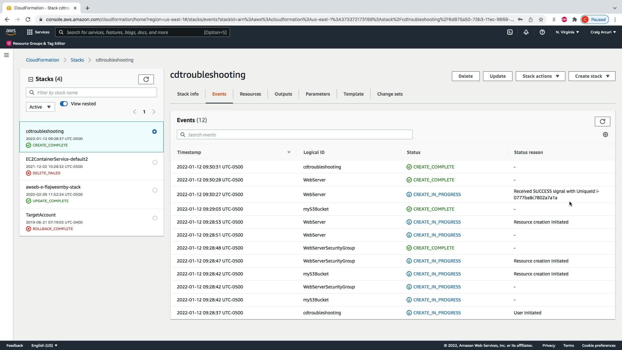The height and width of the screenshot is (350, 622).
Task: Click the Search events input field
Action: pyautogui.click(x=295, y=135)
